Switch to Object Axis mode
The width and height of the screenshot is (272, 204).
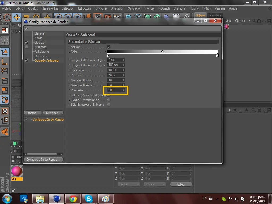5,62
